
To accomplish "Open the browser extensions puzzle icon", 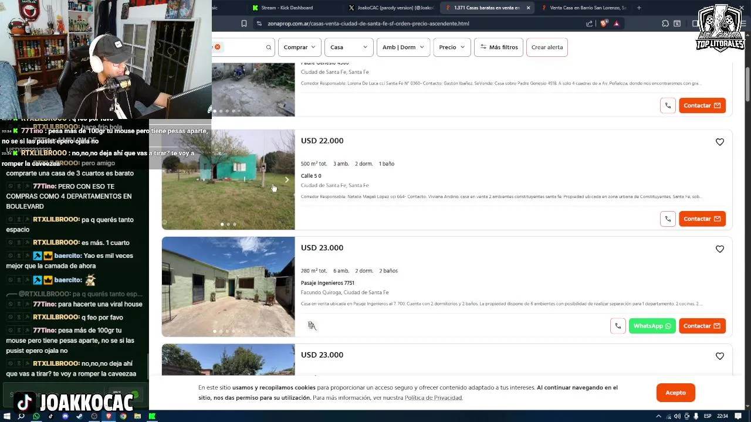I will (x=665, y=23).
